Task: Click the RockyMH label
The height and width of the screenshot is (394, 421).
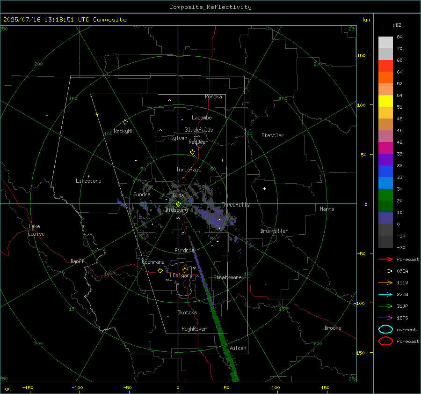Action: (x=123, y=131)
